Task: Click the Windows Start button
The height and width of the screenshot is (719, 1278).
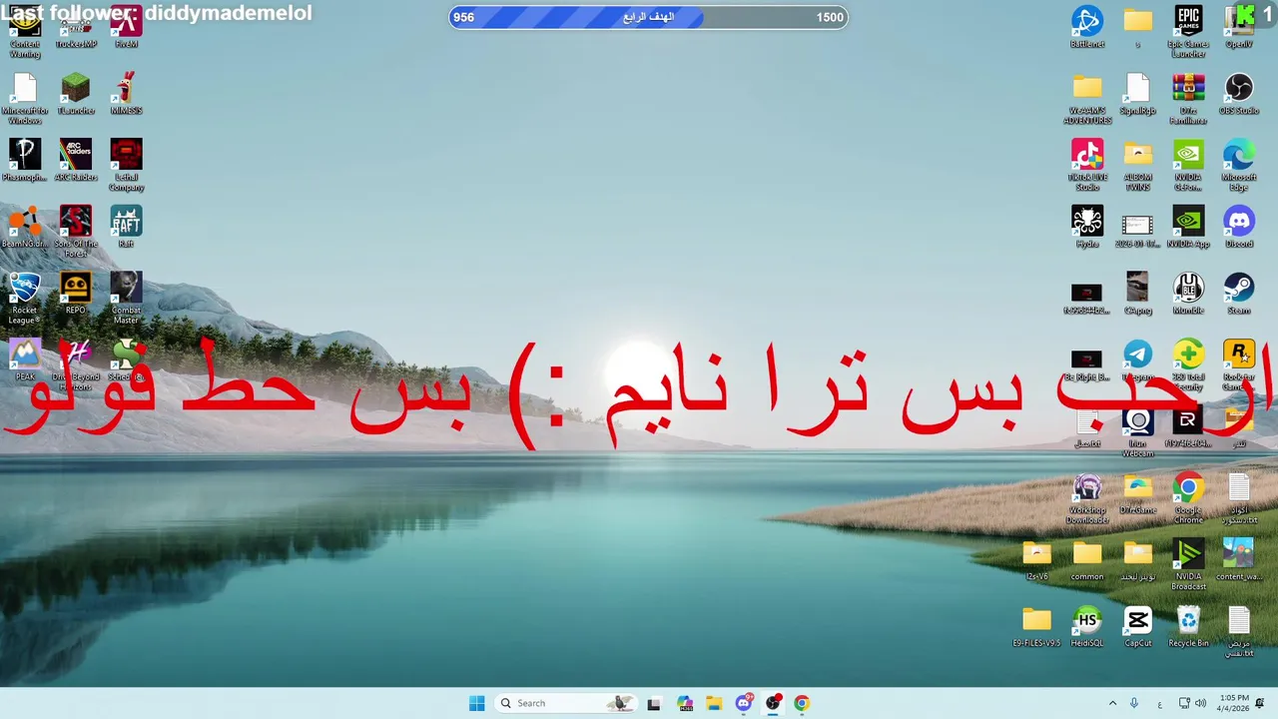Action: tap(477, 703)
